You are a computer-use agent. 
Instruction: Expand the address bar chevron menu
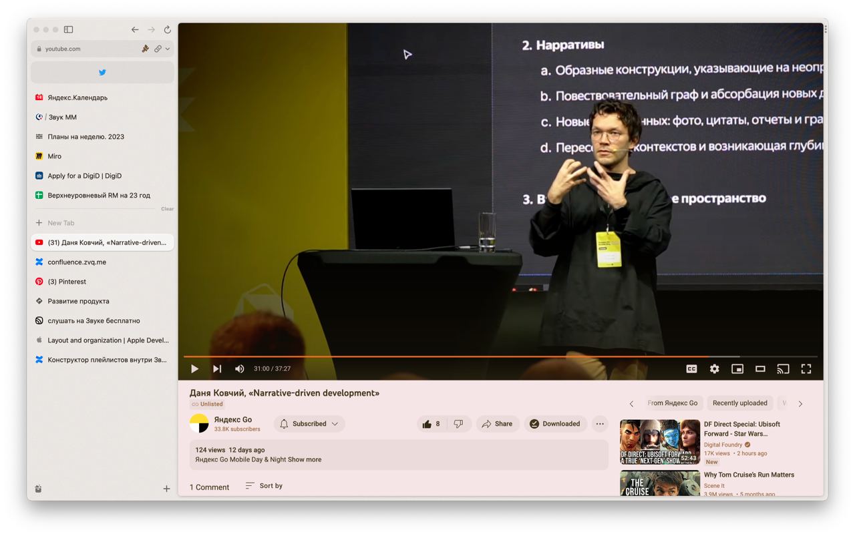(168, 49)
